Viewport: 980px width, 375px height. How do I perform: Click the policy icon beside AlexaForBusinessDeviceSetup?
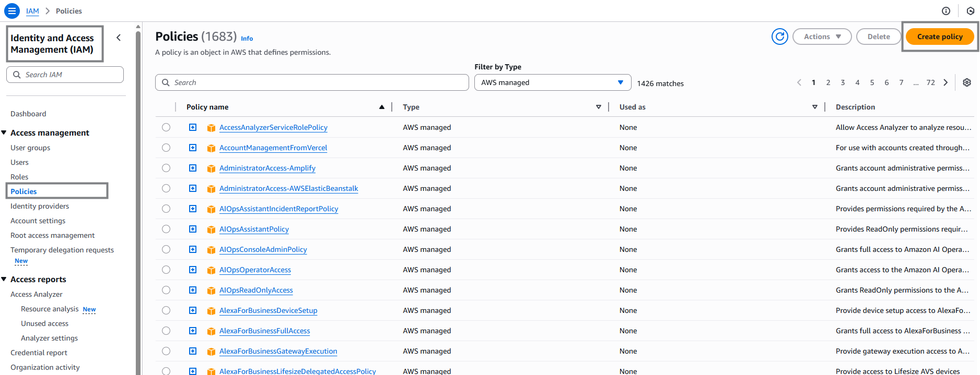[x=211, y=311]
